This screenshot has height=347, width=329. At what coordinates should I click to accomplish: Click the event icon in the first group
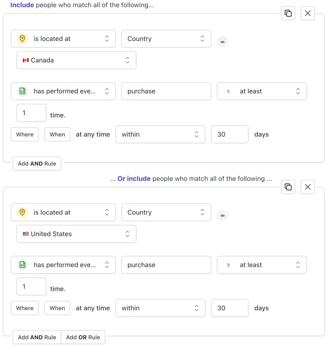pos(22,91)
